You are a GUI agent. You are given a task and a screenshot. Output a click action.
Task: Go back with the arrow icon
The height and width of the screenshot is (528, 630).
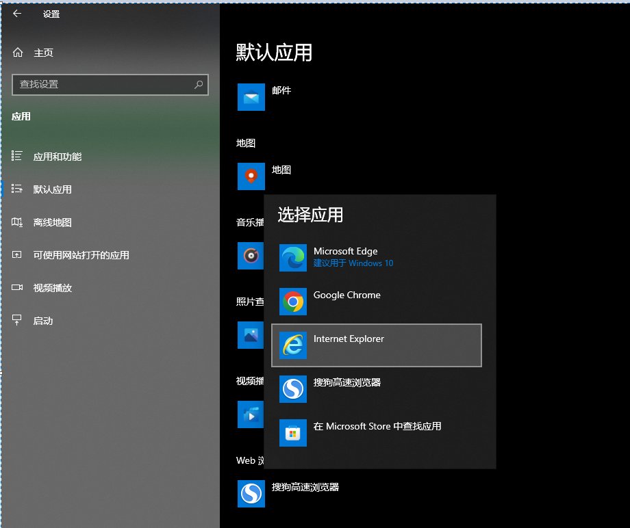17,14
